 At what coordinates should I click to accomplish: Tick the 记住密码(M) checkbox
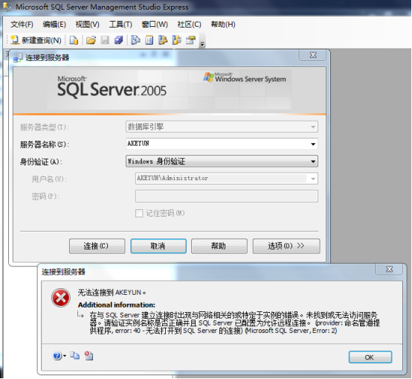[x=139, y=213]
